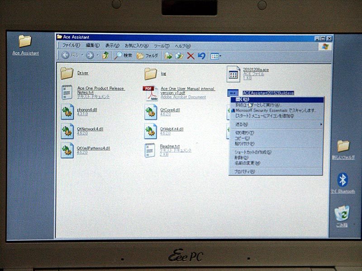Image resolution: width=362 pixels, height=271 pixels.
Task: Click the blue Undo arrow icon
Action: click(202, 56)
